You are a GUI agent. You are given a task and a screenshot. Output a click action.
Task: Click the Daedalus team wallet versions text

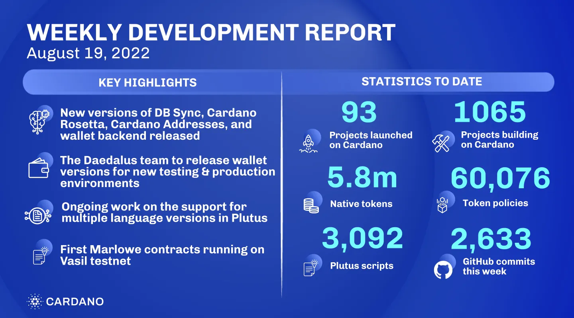168,172
